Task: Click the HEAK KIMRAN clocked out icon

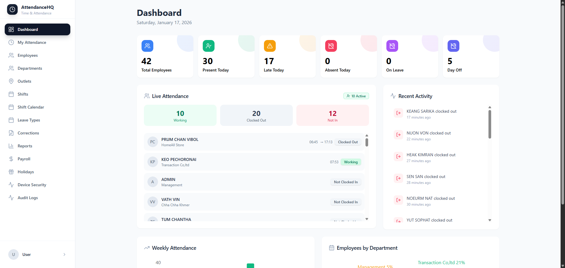Action: tap(398, 157)
